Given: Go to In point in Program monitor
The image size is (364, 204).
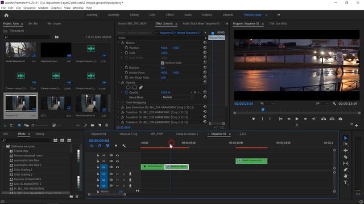Looking at the screenshot, I should click(281, 119).
